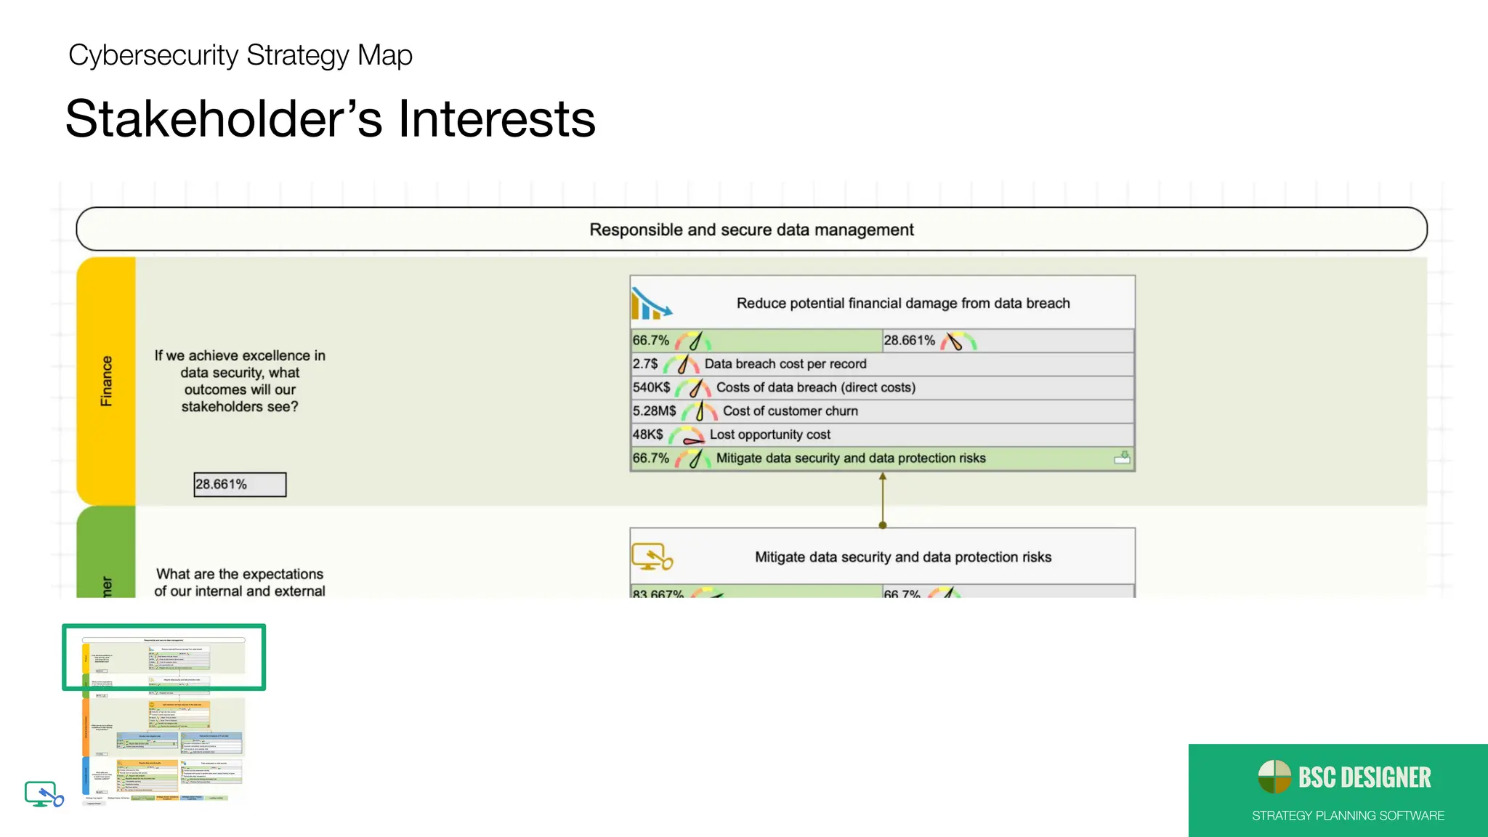
Task: Click gauge icon for Costs of data breach
Action: tap(693, 388)
